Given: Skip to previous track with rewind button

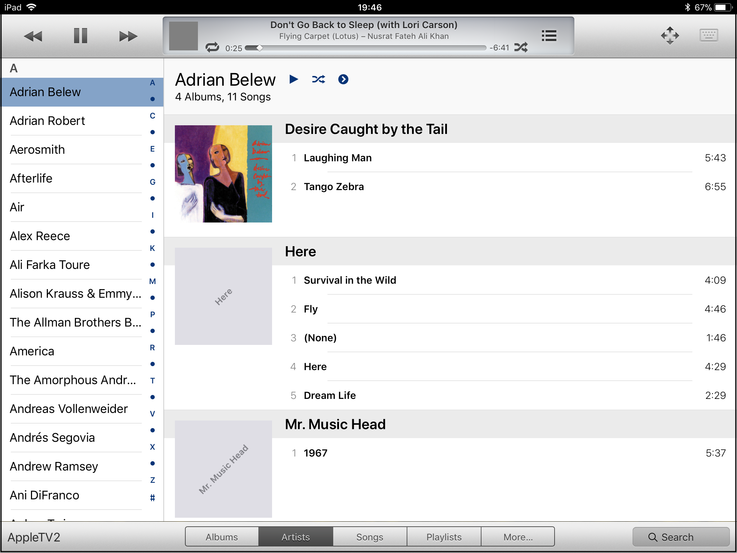Looking at the screenshot, I should pyautogui.click(x=33, y=36).
